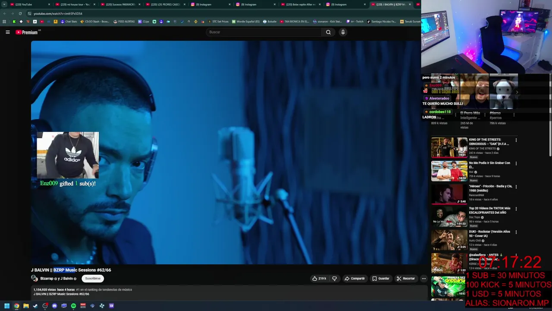Open the apps grid icon in bookmarks bar
Viewport: 552px width, 311px height.
pyautogui.click(x=4, y=21)
